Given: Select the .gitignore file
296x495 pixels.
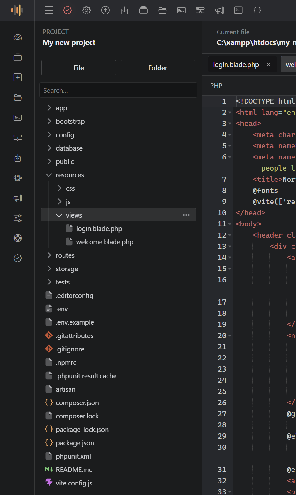Looking at the screenshot, I should click(70, 349).
